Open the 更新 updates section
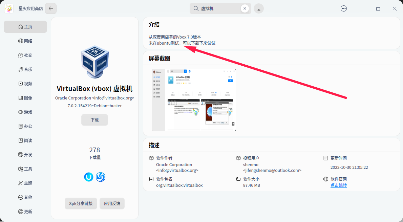 coord(25,212)
